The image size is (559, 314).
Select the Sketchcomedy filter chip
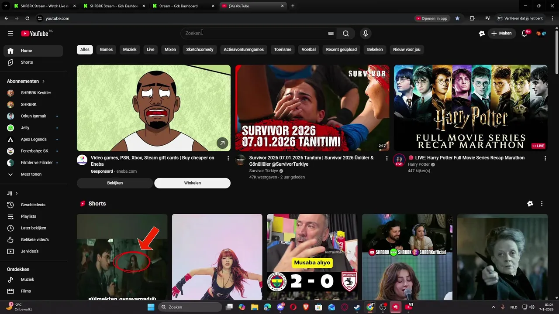tap(200, 49)
